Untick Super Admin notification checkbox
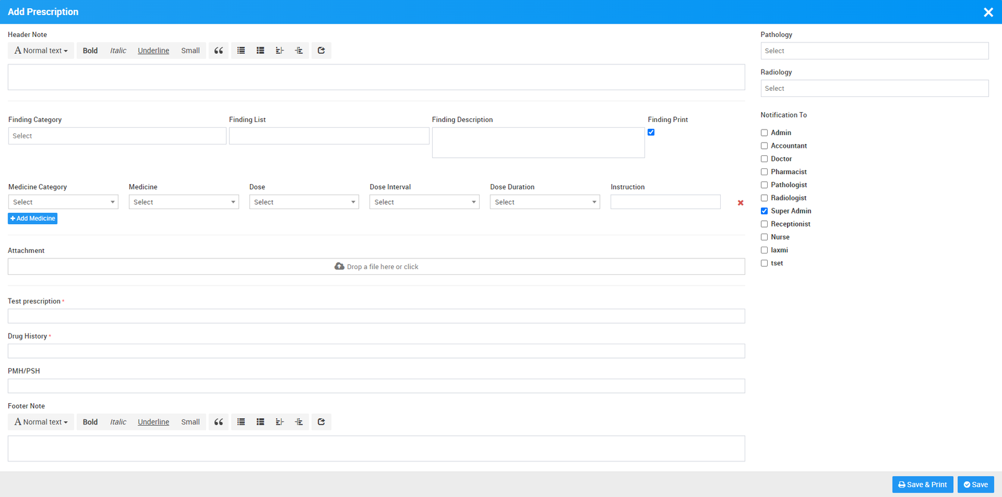The height and width of the screenshot is (497, 1002). (x=764, y=211)
